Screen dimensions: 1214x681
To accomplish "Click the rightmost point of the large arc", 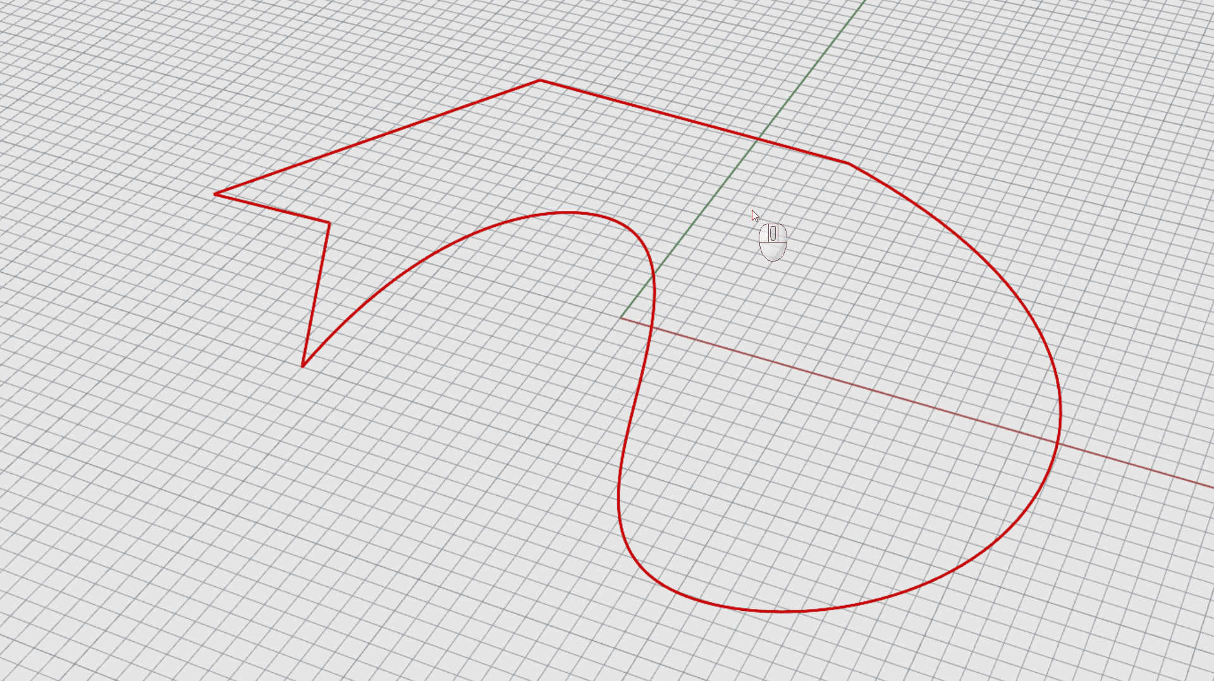I will click(1060, 414).
